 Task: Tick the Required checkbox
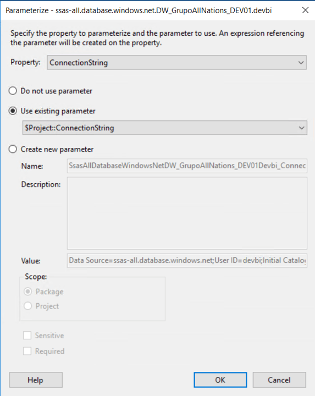(x=27, y=351)
